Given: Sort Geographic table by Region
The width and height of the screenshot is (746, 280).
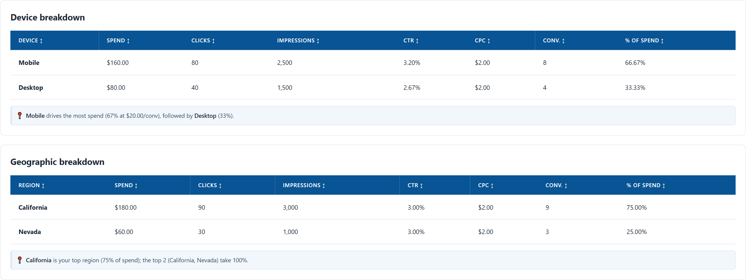Looking at the screenshot, I should click(31, 185).
